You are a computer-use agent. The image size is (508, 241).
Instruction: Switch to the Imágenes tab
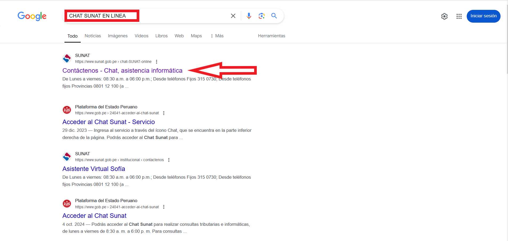(x=118, y=36)
